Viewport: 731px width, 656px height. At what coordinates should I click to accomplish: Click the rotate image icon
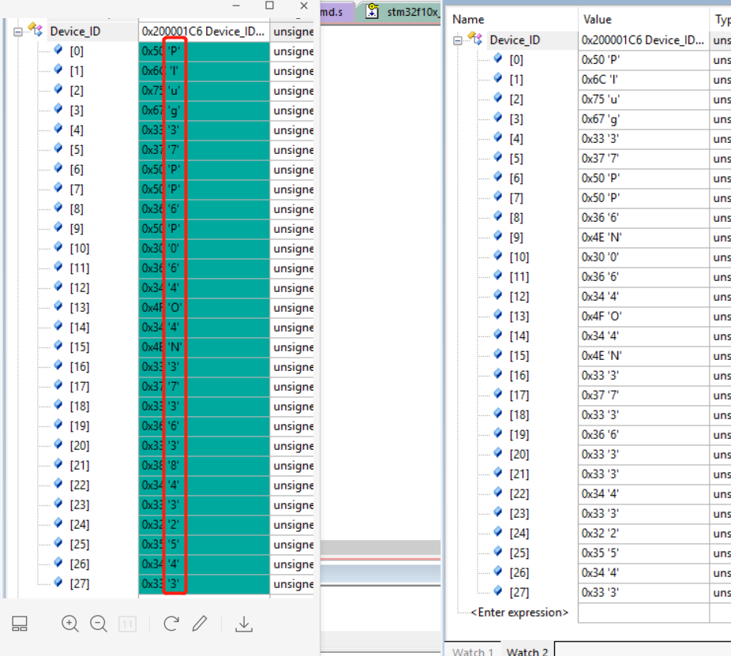[171, 624]
